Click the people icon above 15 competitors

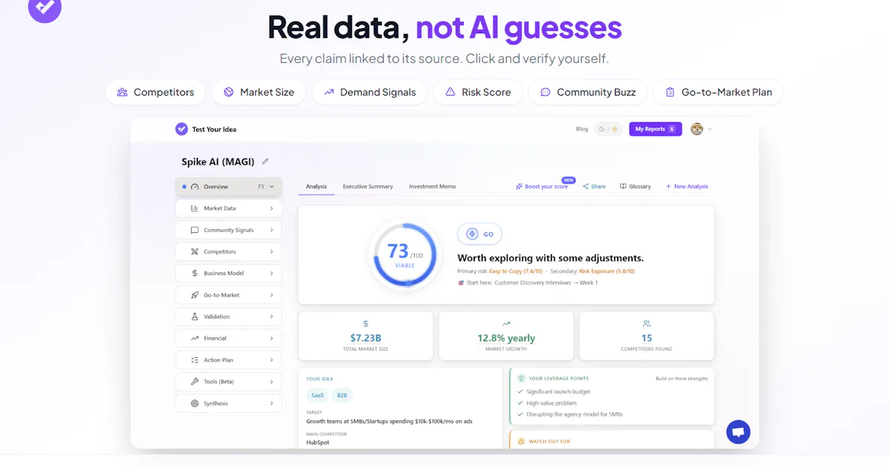[x=647, y=324]
